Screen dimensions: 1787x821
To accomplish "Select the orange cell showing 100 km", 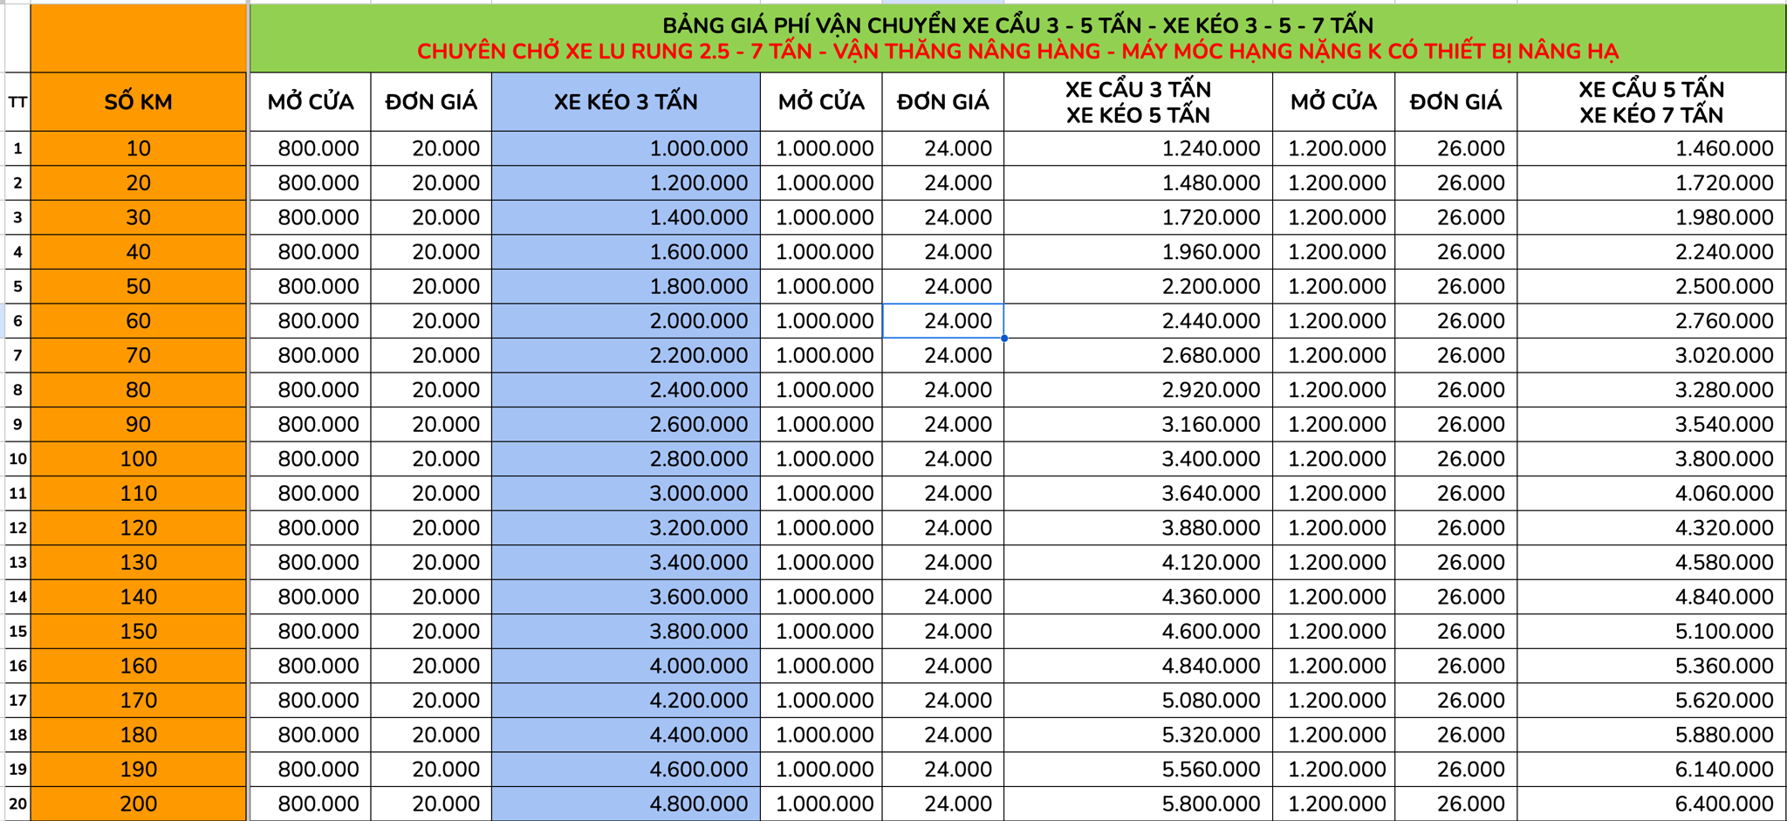I will pyautogui.click(x=138, y=459).
